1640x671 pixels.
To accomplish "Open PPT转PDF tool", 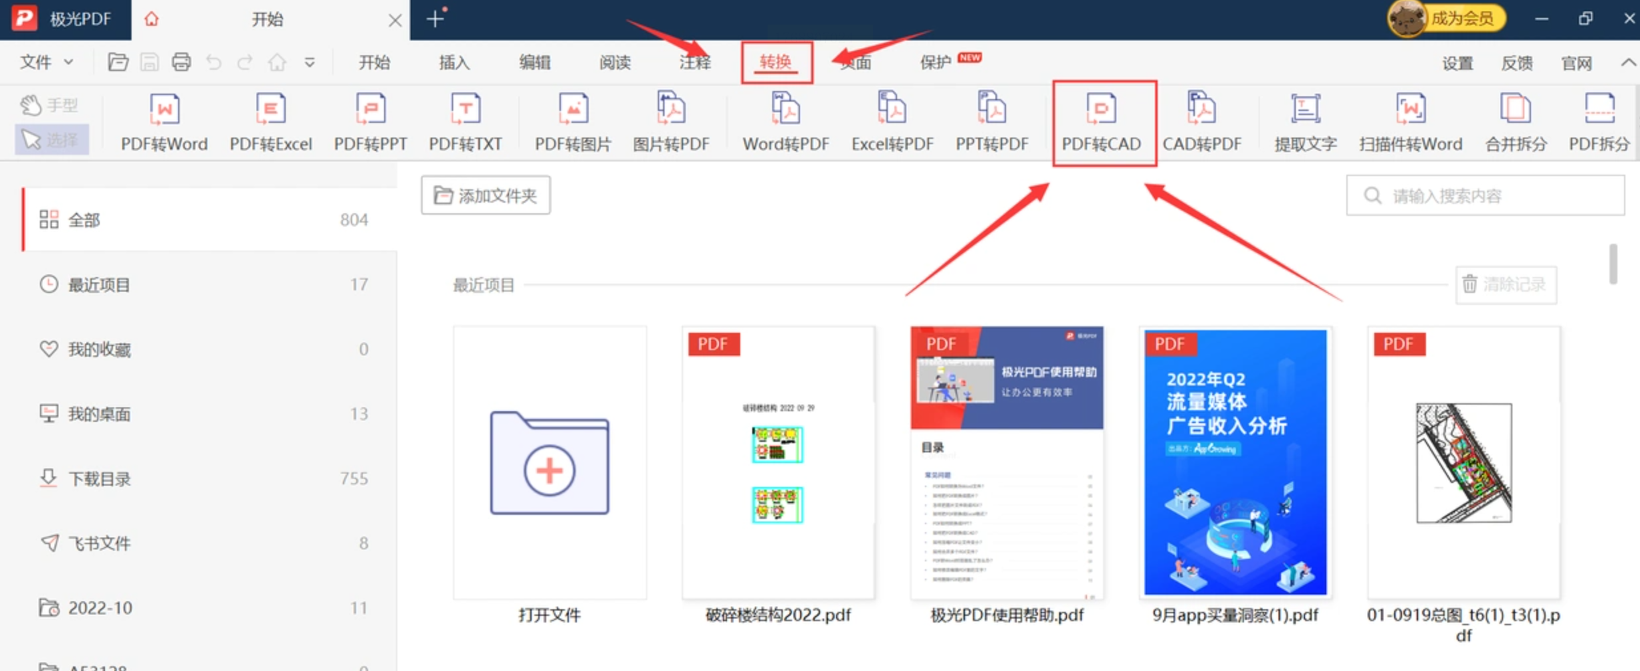I will [992, 123].
